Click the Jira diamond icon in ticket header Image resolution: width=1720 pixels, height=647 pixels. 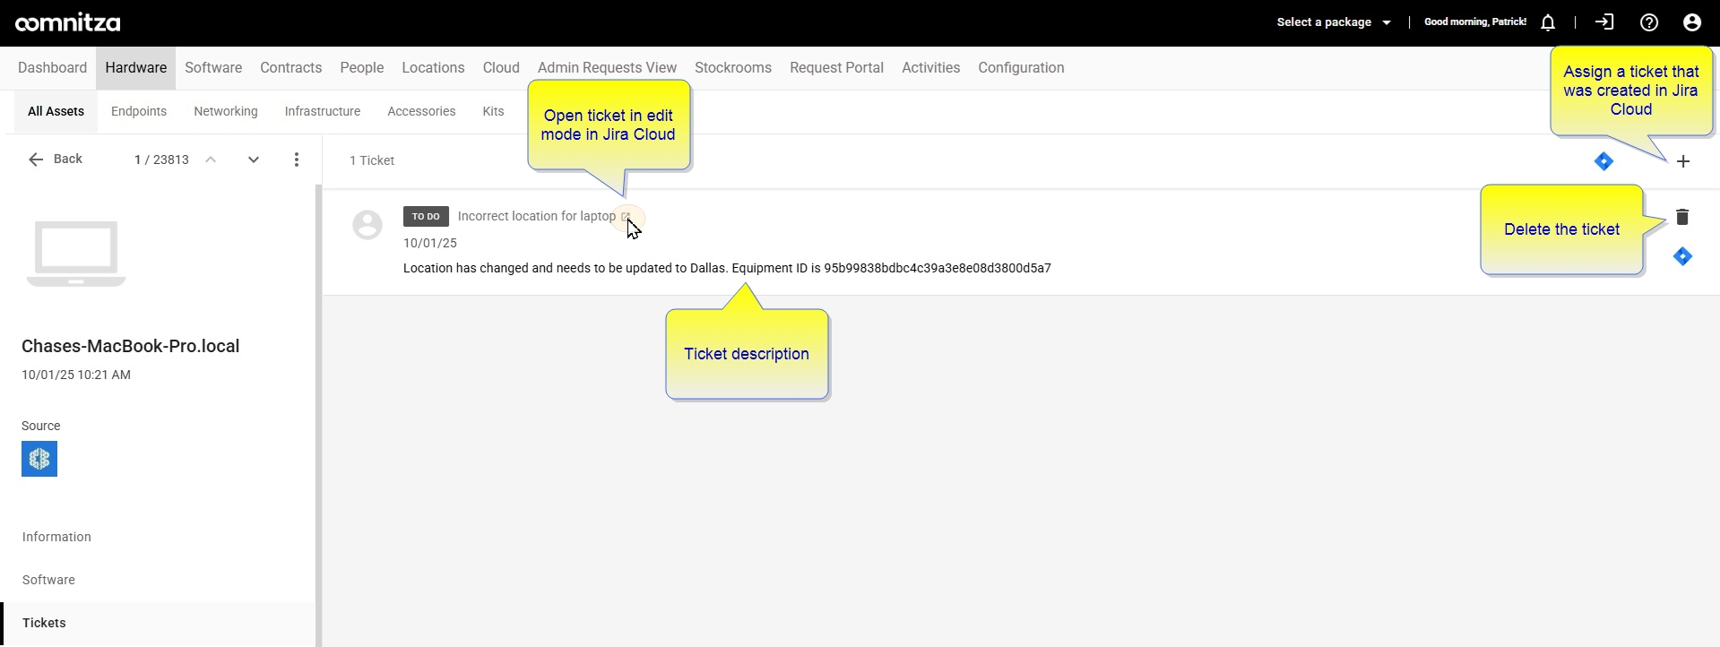click(1604, 161)
